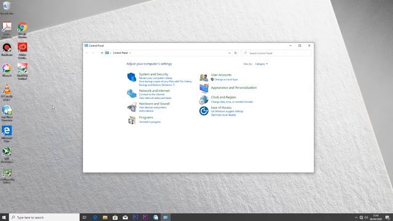Open the Mail app from the taskbar
Image resolution: width=393 pixels, height=221 pixels.
click(125, 217)
